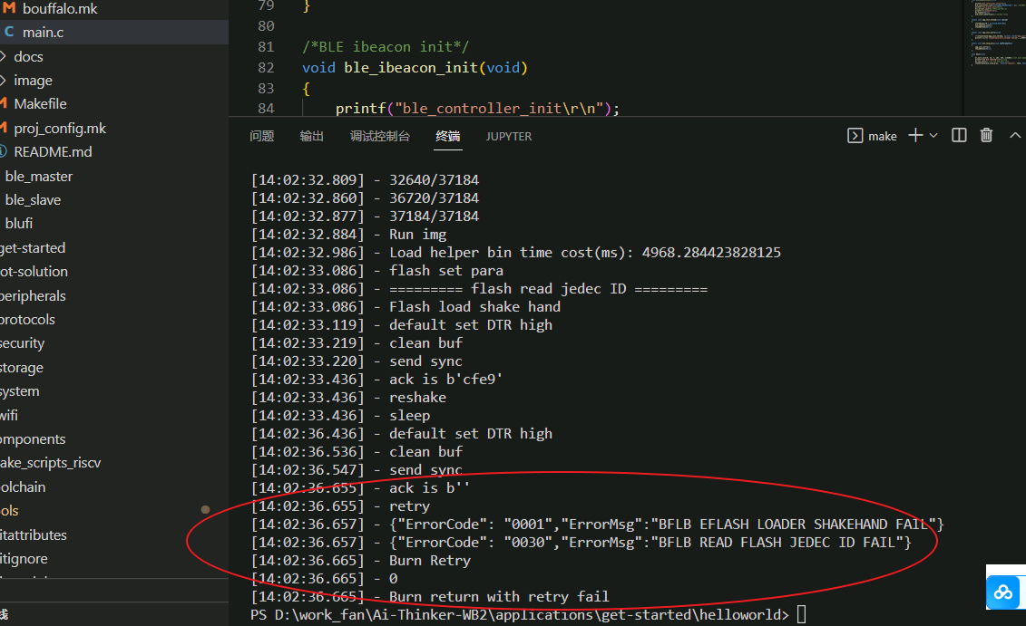Create a new terminal with plus icon

[914, 136]
